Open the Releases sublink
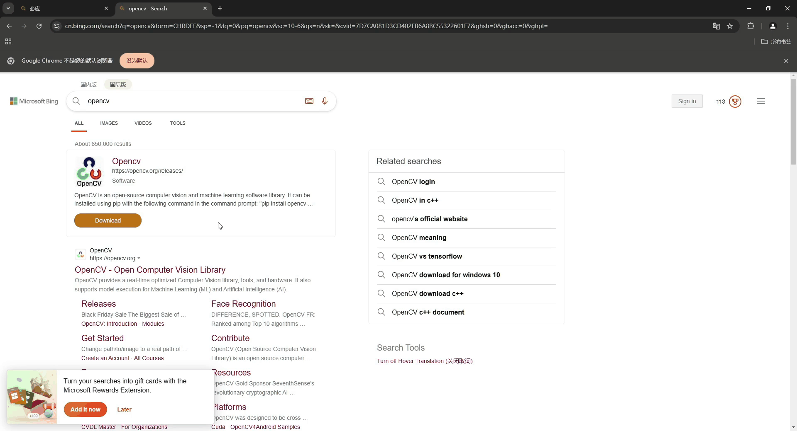Image resolution: width=797 pixels, height=431 pixels. (x=98, y=304)
